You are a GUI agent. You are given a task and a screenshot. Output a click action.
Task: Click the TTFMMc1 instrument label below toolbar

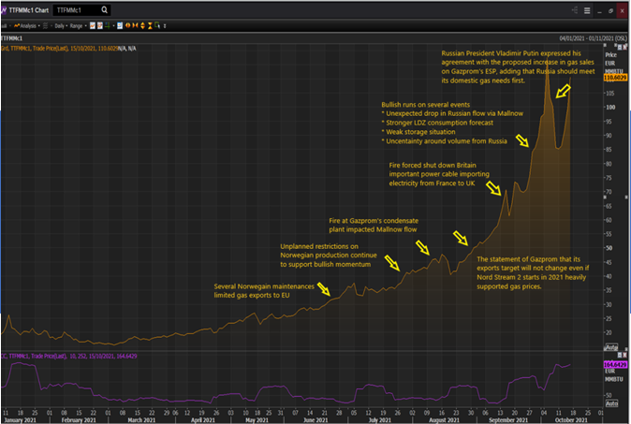coord(12,37)
